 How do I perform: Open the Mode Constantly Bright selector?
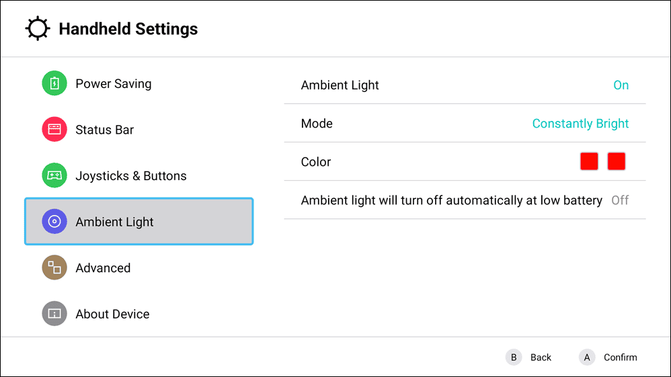(580, 124)
